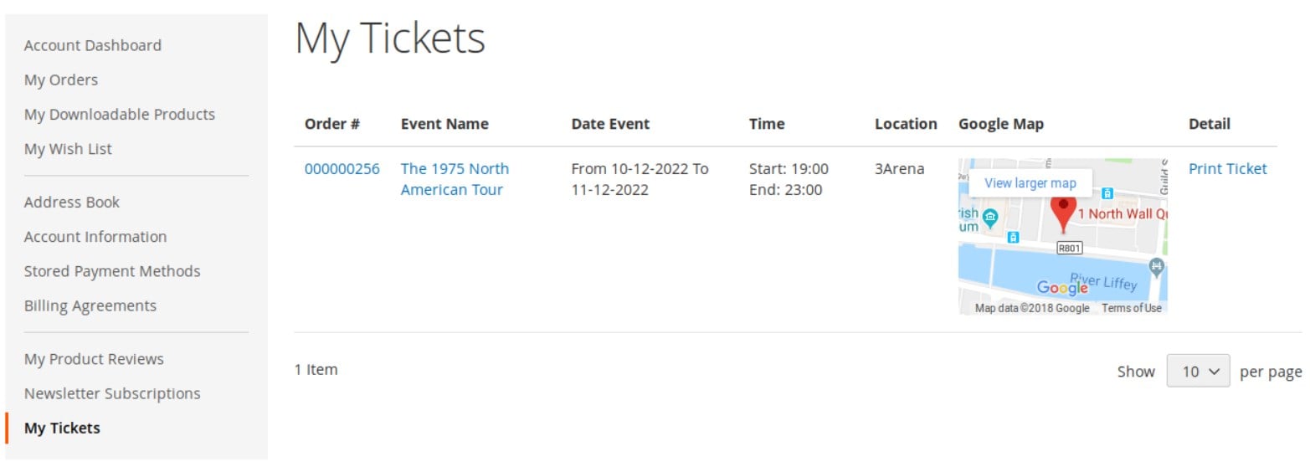
Task: Open View larger map link
Action: pos(1030,183)
